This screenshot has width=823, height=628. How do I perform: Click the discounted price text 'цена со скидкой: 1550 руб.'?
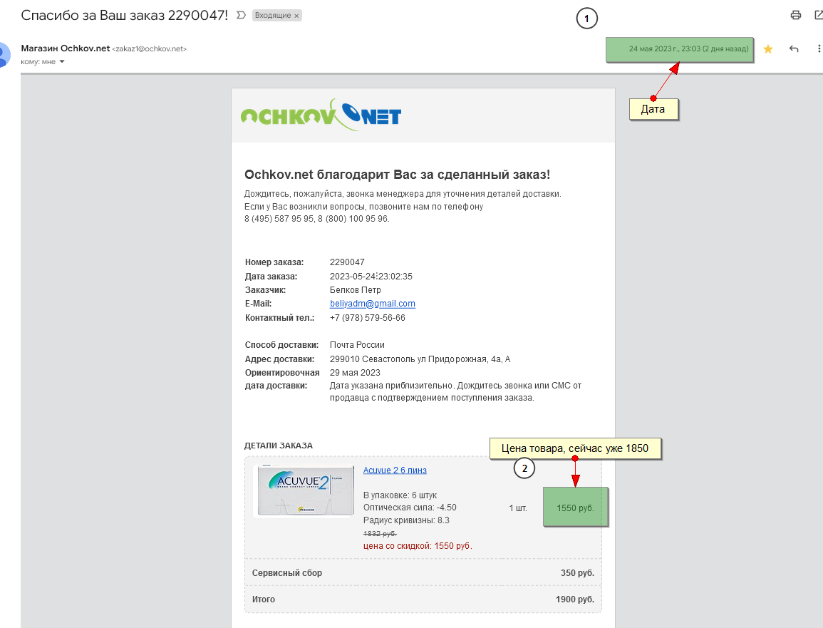click(x=418, y=546)
